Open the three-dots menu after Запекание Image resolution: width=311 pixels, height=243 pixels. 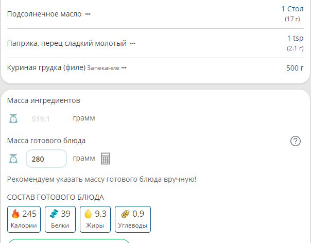point(124,68)
